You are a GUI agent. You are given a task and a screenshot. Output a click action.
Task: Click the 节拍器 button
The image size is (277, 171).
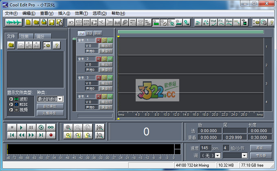coord(261,156)
